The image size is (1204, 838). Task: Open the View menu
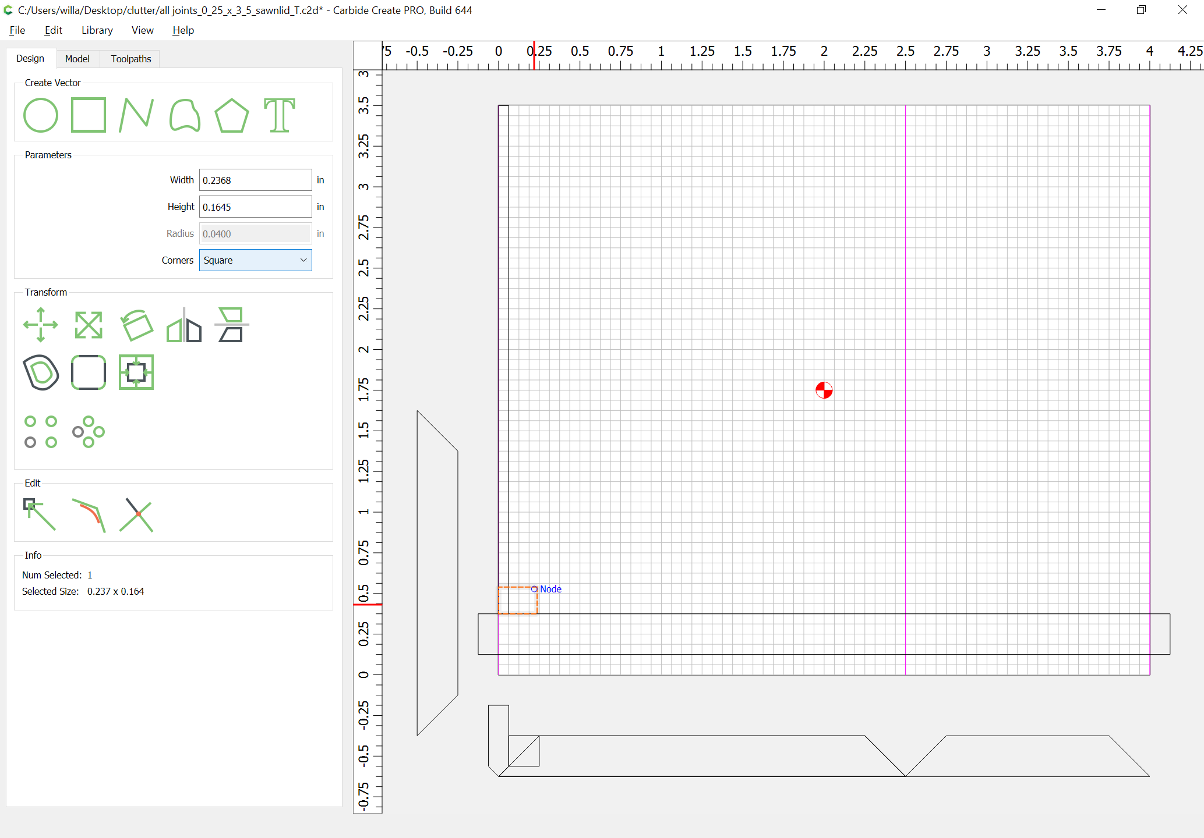pyautogui.click(x=143, y=30)
